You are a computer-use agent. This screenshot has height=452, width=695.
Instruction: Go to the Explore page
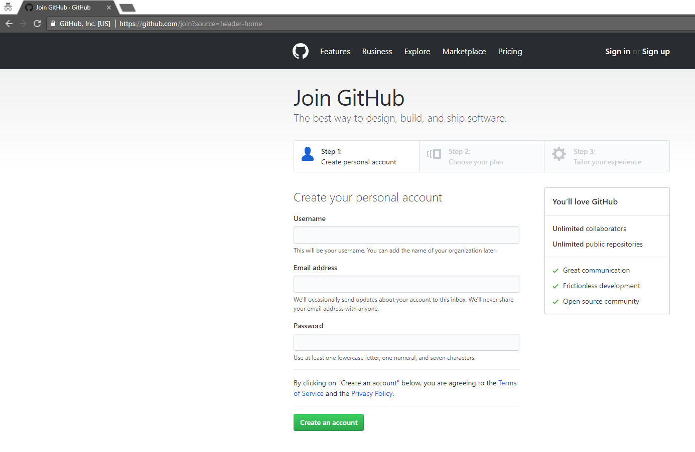coord(418,52)
